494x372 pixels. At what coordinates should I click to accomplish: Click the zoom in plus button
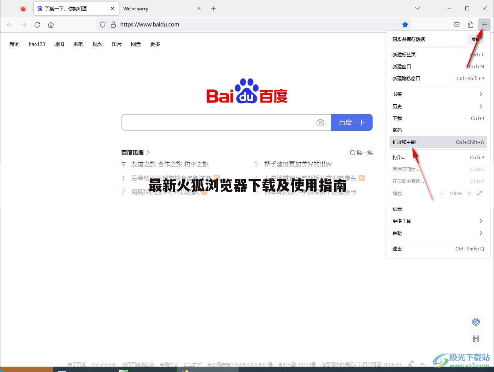tap(469, 193)
